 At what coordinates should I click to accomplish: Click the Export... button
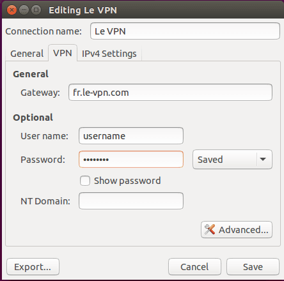pyautogui.click(x=33, y=267)
